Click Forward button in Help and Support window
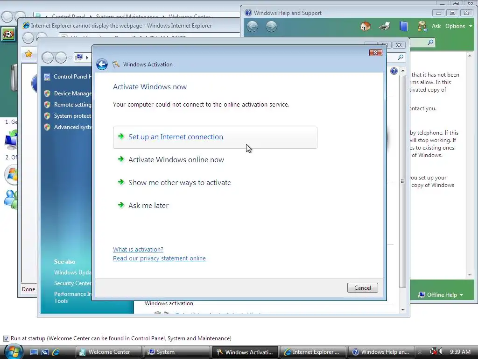The height and width of the screenshot is (359, 478). (x=271, y=27)
